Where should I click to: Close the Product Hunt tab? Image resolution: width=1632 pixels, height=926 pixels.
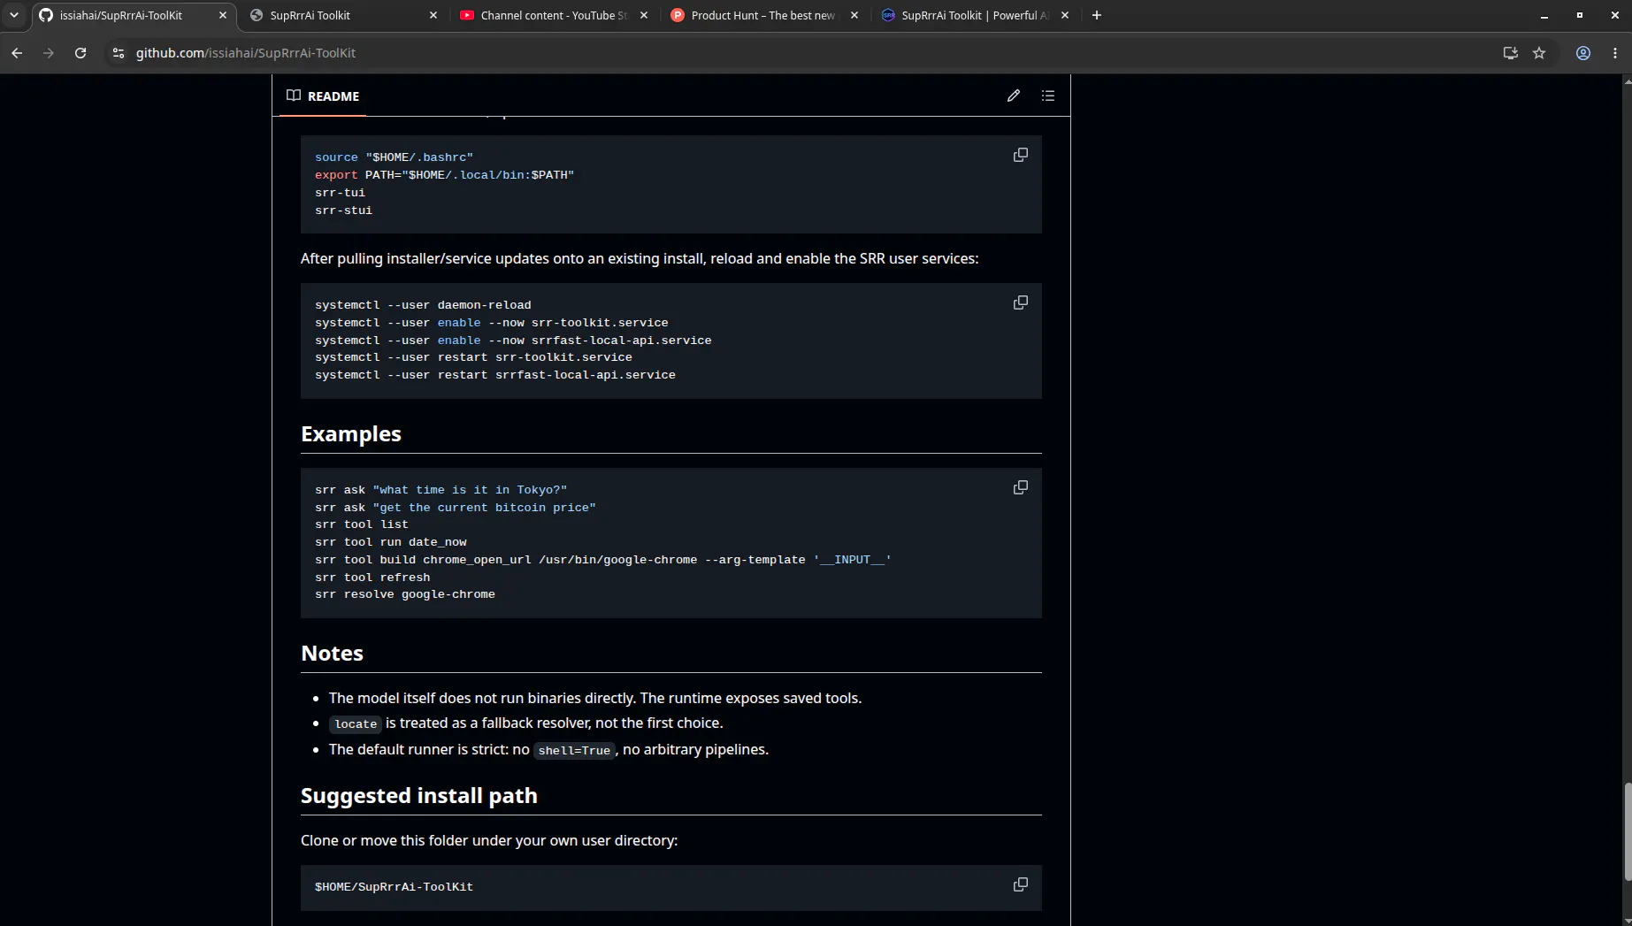[854, 15]
